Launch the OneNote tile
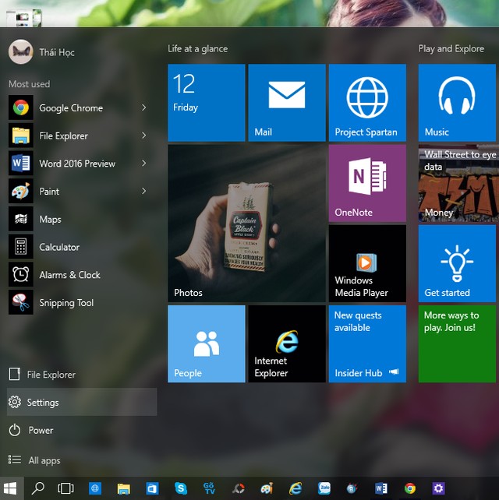 367,183
